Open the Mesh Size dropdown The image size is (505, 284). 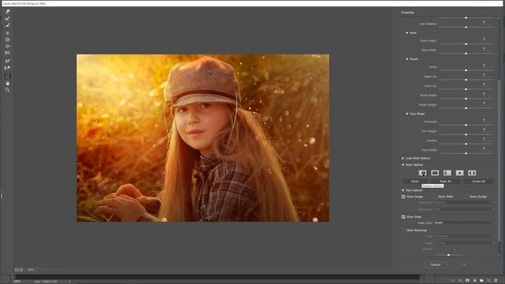pyautogui.click(x=464, y=203)
